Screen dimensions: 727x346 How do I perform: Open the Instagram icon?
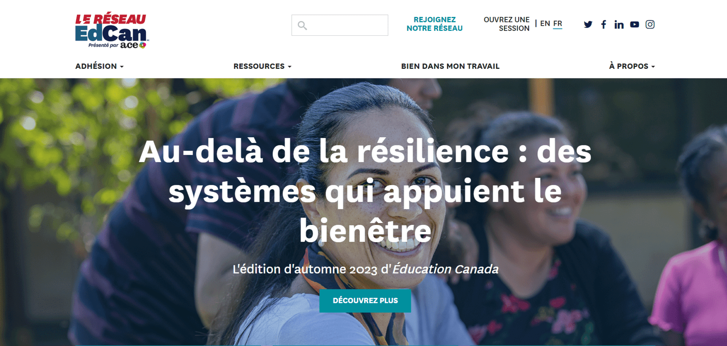(x=650, y=25)
